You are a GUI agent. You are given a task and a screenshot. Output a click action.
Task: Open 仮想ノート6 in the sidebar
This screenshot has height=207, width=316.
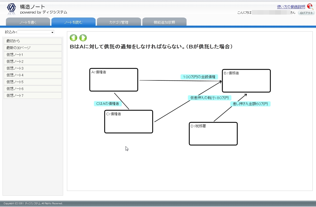[33, 89]
